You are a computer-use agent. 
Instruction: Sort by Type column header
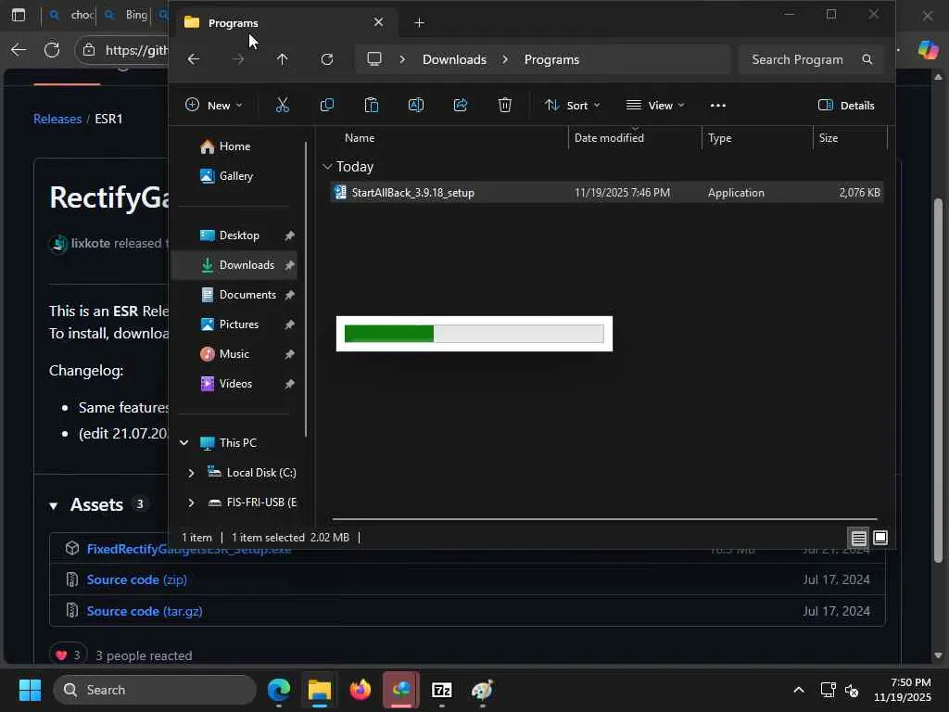point(719,138)
